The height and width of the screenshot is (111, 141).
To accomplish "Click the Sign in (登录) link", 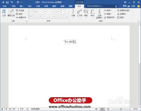I will pyautogui.click(x=125, y=6).
